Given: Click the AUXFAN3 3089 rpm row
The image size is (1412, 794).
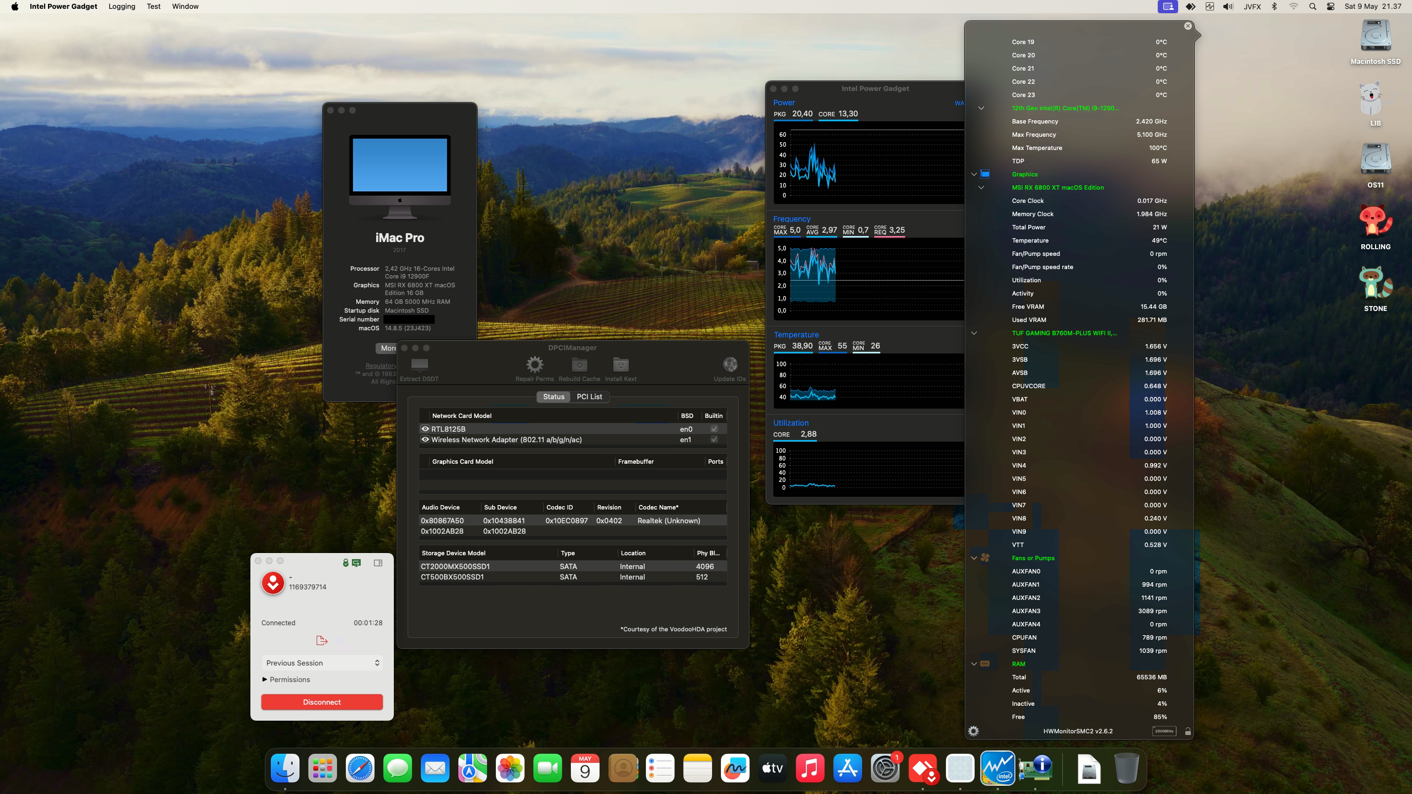Looking at the screenshot, I should coord(1089,611).
